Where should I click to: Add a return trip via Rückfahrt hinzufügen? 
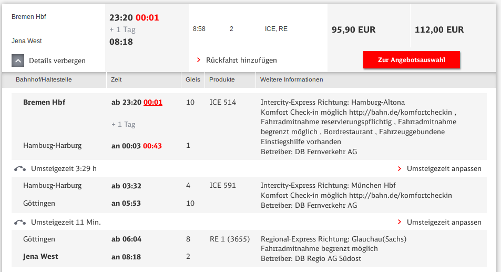click(x=241, y=60)
